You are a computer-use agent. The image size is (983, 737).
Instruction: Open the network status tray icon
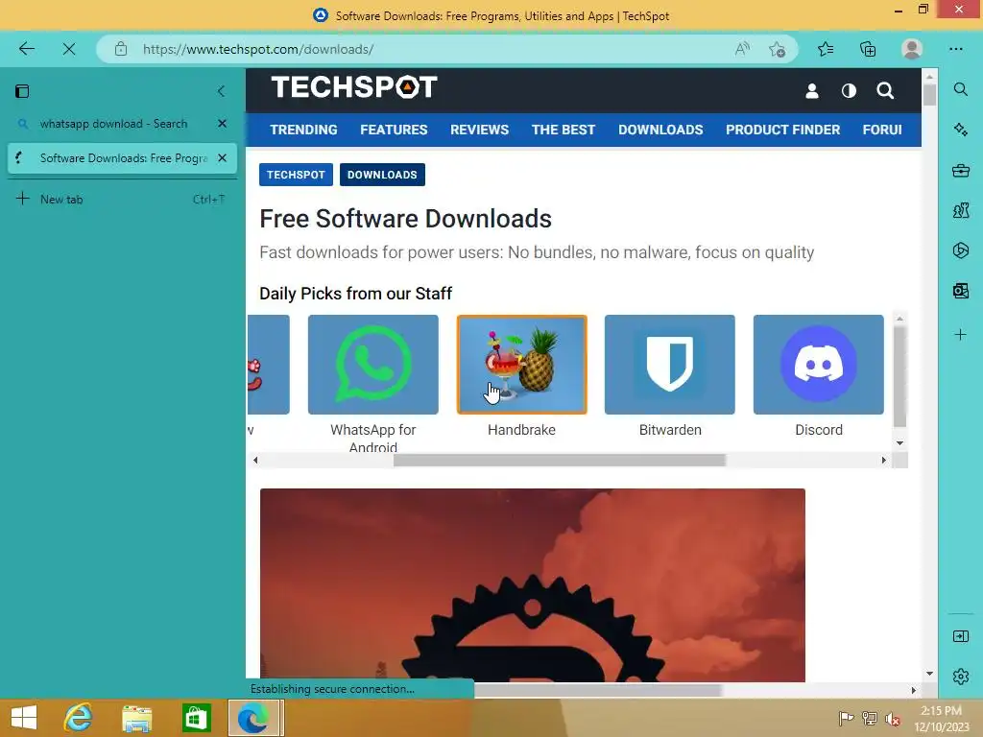[x=870, y=719]
